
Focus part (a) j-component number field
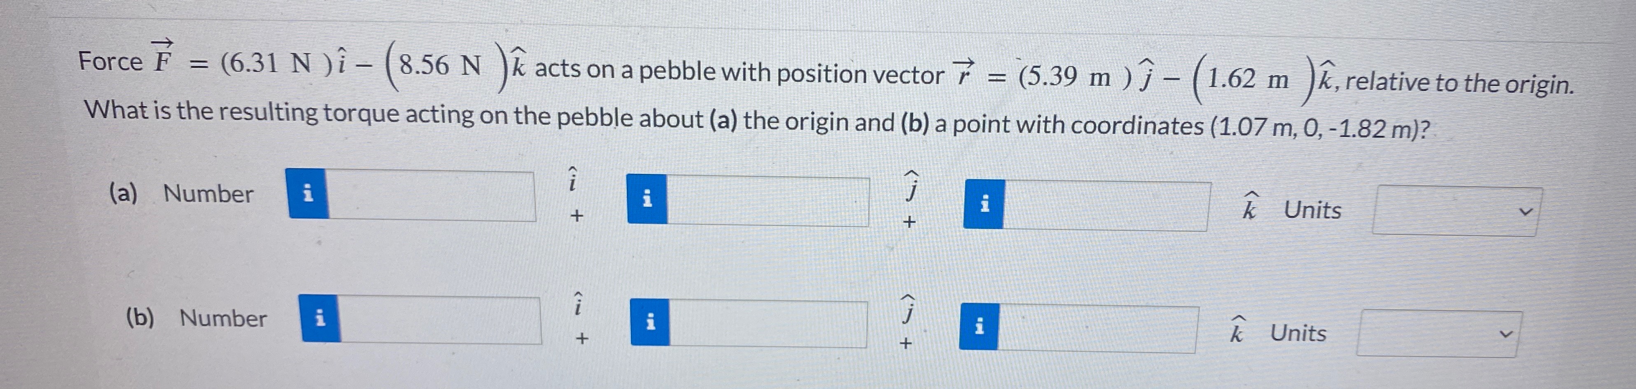tap(768, 201)
